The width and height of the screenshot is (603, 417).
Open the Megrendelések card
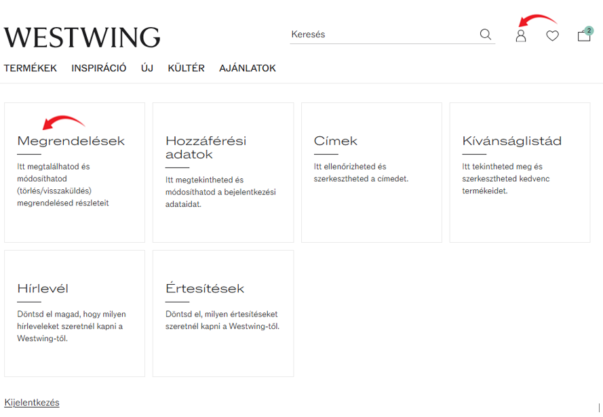coord(75,173)
